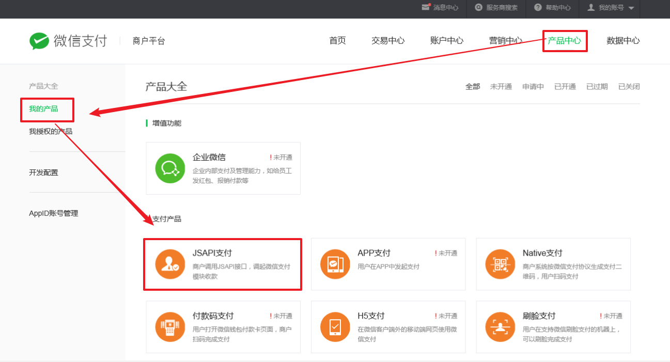Click the 付款码支付 orange icon

(x=170, y=327)
